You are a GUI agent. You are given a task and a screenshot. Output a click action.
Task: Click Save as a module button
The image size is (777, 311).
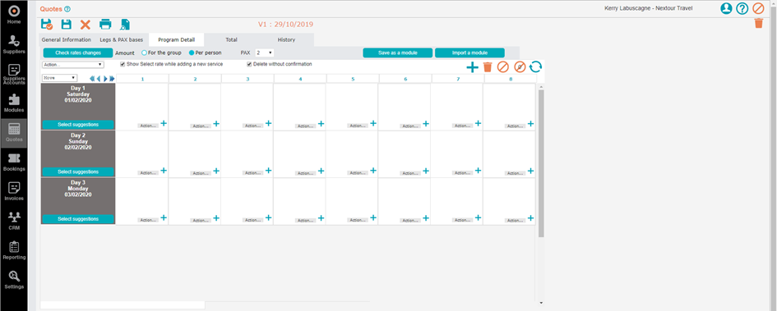tap(397, 53)
